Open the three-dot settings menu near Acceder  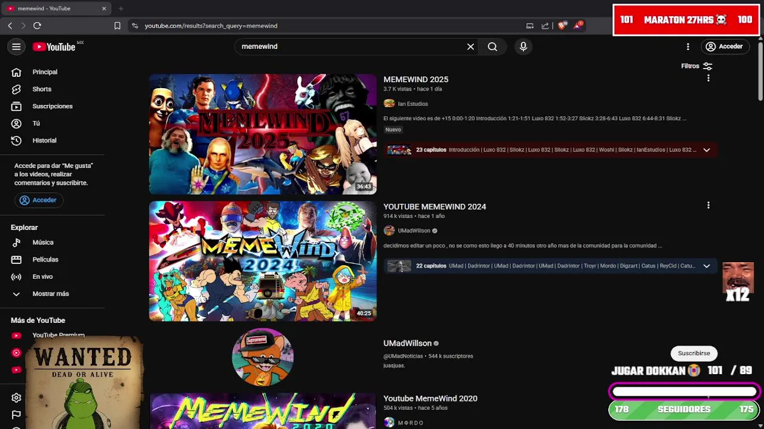point(688,46)
